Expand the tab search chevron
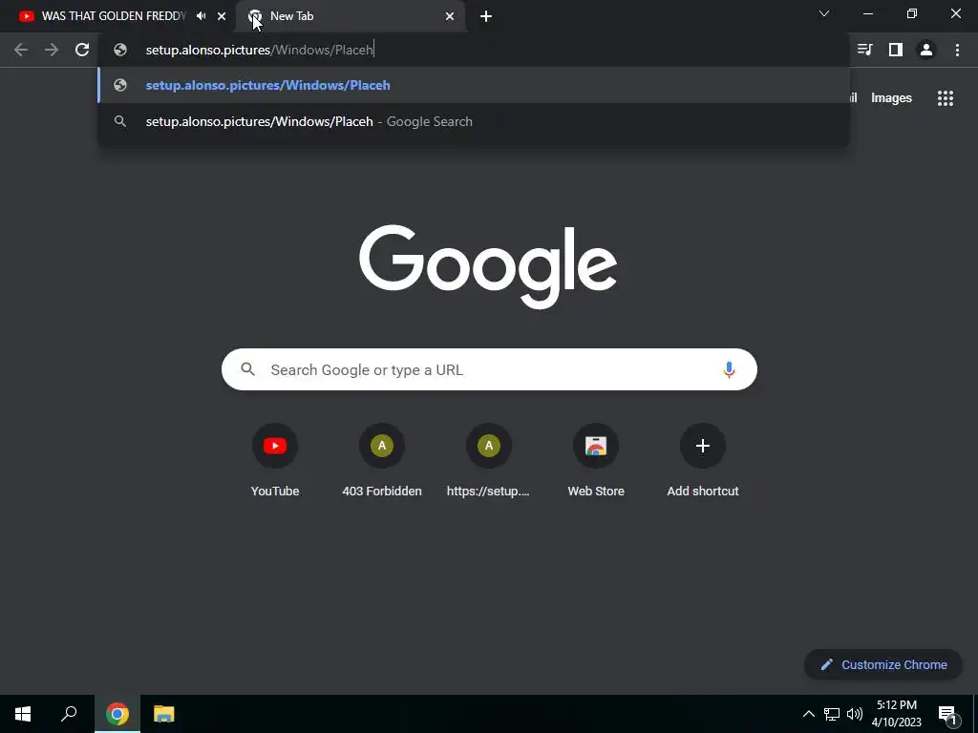The image size is (978, 733). tap(824, 13)
